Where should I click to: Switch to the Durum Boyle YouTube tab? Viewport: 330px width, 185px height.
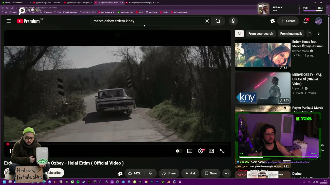point(47,3)
